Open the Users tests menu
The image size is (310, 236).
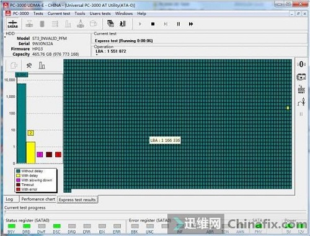[100, 14]
